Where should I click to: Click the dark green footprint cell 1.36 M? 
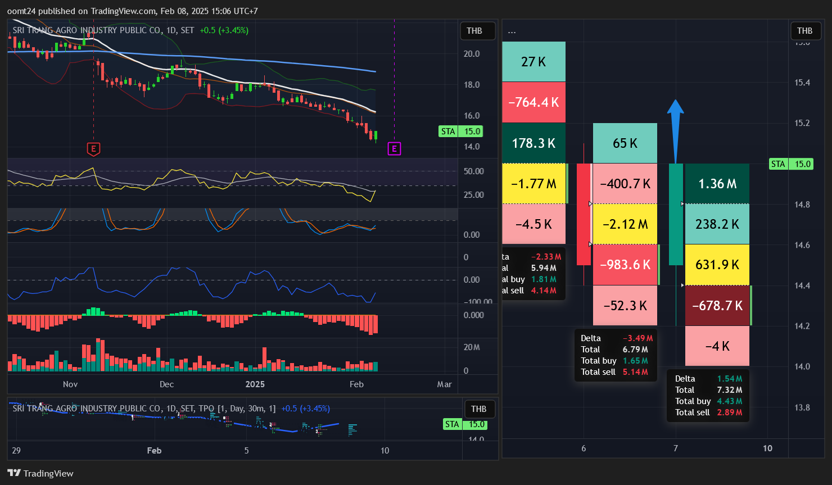(717, 184)
